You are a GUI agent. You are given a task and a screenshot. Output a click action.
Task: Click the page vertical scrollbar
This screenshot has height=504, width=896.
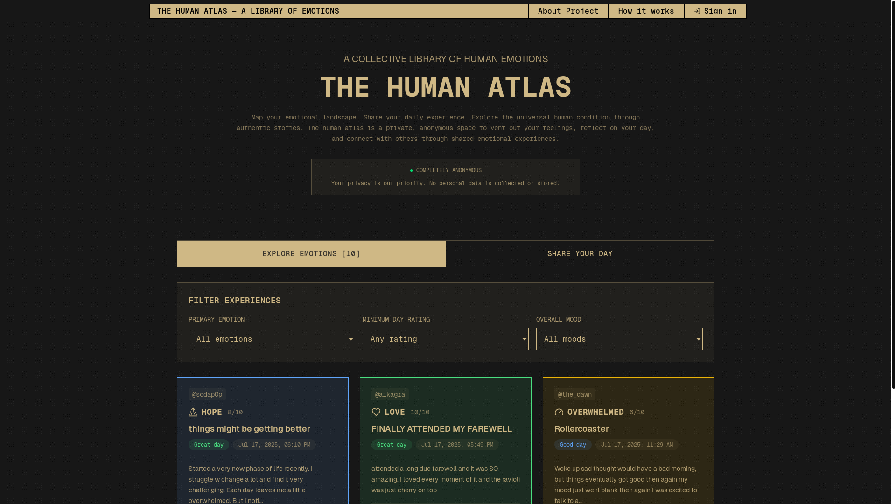pyautogui.click(x=893, y=194)
